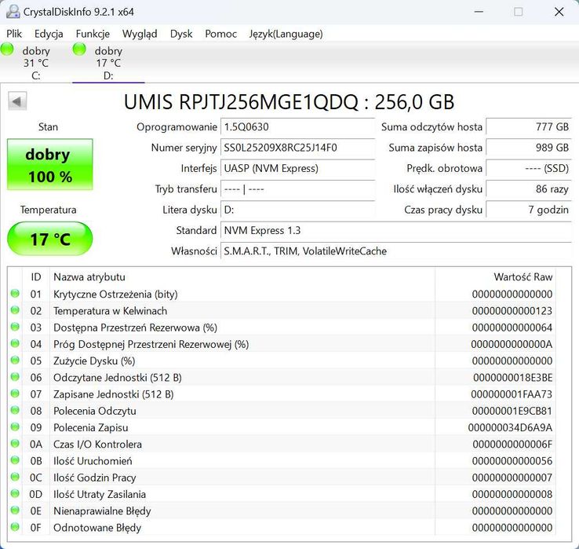
Task: Open the Język(Language) menu
Action: pos(286,34)
